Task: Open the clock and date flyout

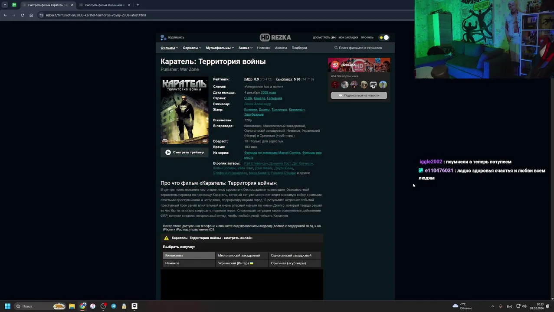Action: click(538, 306)
